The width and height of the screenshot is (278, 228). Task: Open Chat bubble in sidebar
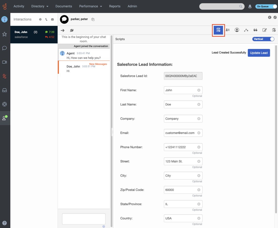point(4,48)
